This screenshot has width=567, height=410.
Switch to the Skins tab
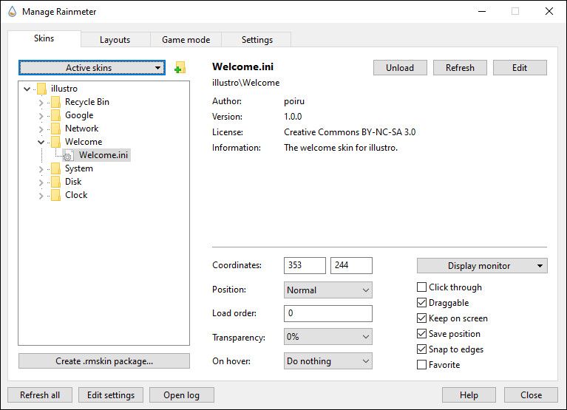(x=44, y=38)
